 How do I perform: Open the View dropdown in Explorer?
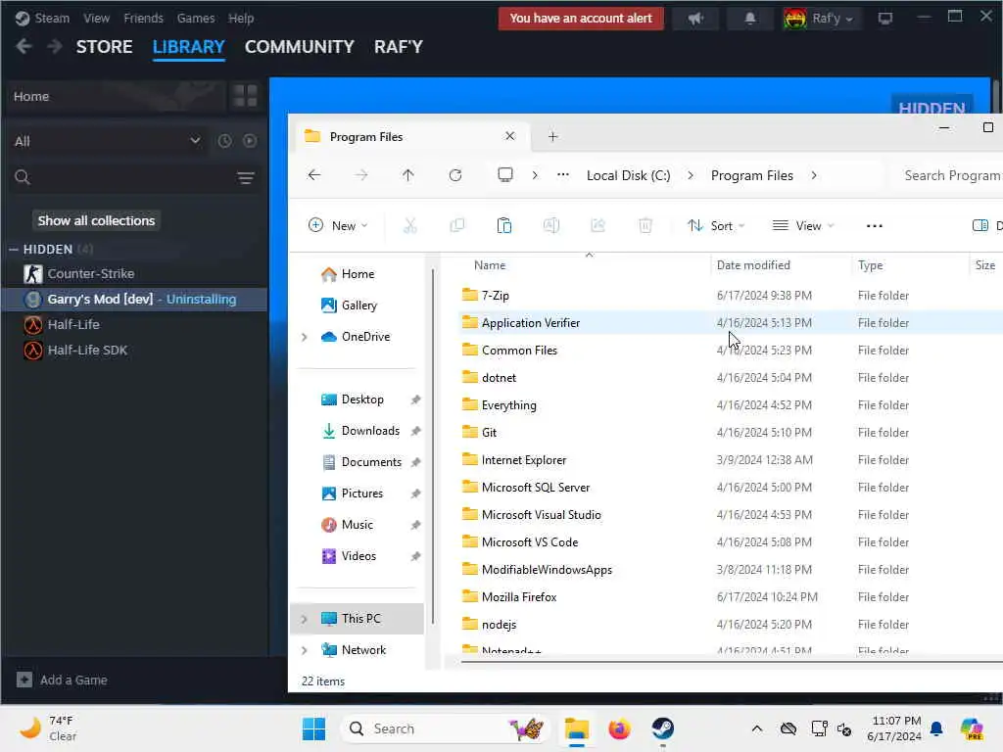803,226
